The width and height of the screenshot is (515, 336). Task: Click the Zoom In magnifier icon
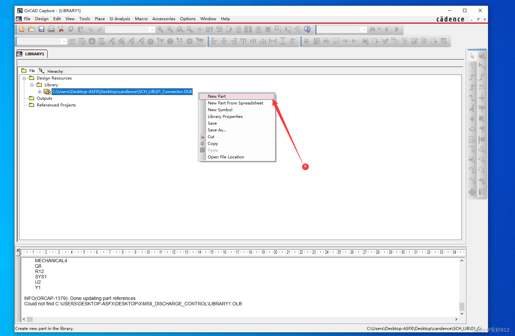[x=160, y=30]
